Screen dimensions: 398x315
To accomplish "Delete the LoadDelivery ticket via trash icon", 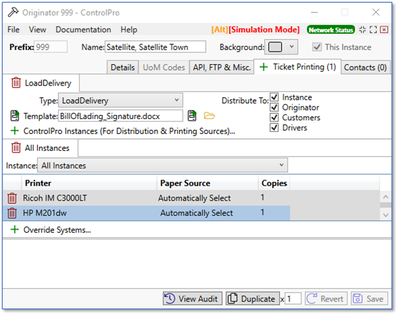I will click(16, 83).
